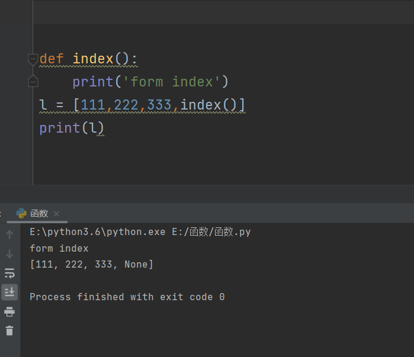Click the index() call inside the list

pyautogui.click(x=208, y=105)
